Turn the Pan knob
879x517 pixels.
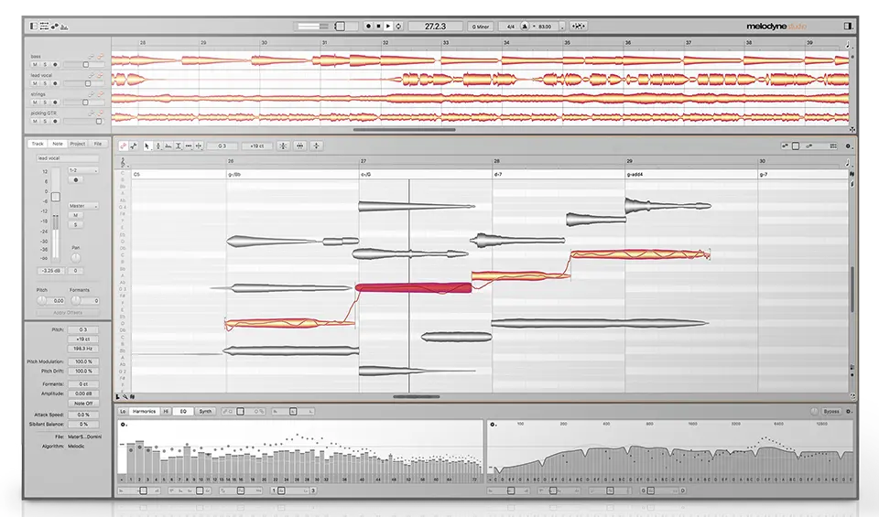click(x=76, y=258)
